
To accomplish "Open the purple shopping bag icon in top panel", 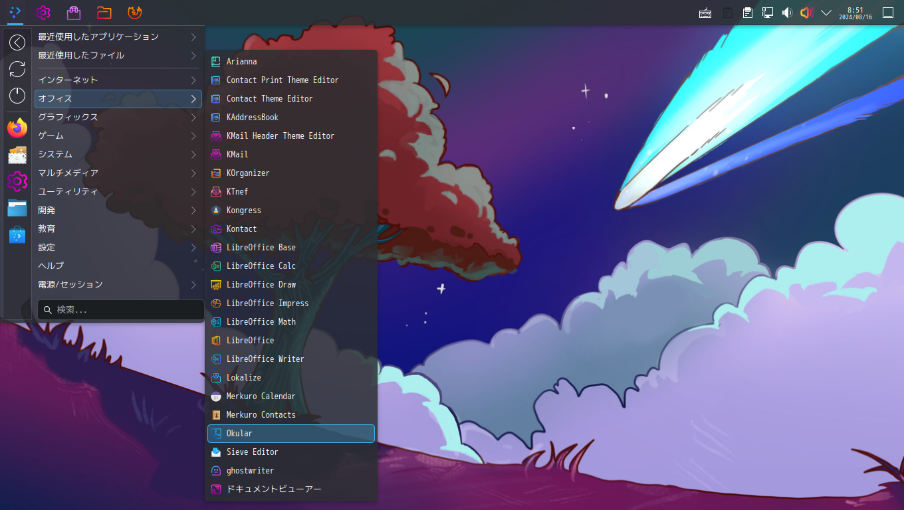I will click(74, 13).
